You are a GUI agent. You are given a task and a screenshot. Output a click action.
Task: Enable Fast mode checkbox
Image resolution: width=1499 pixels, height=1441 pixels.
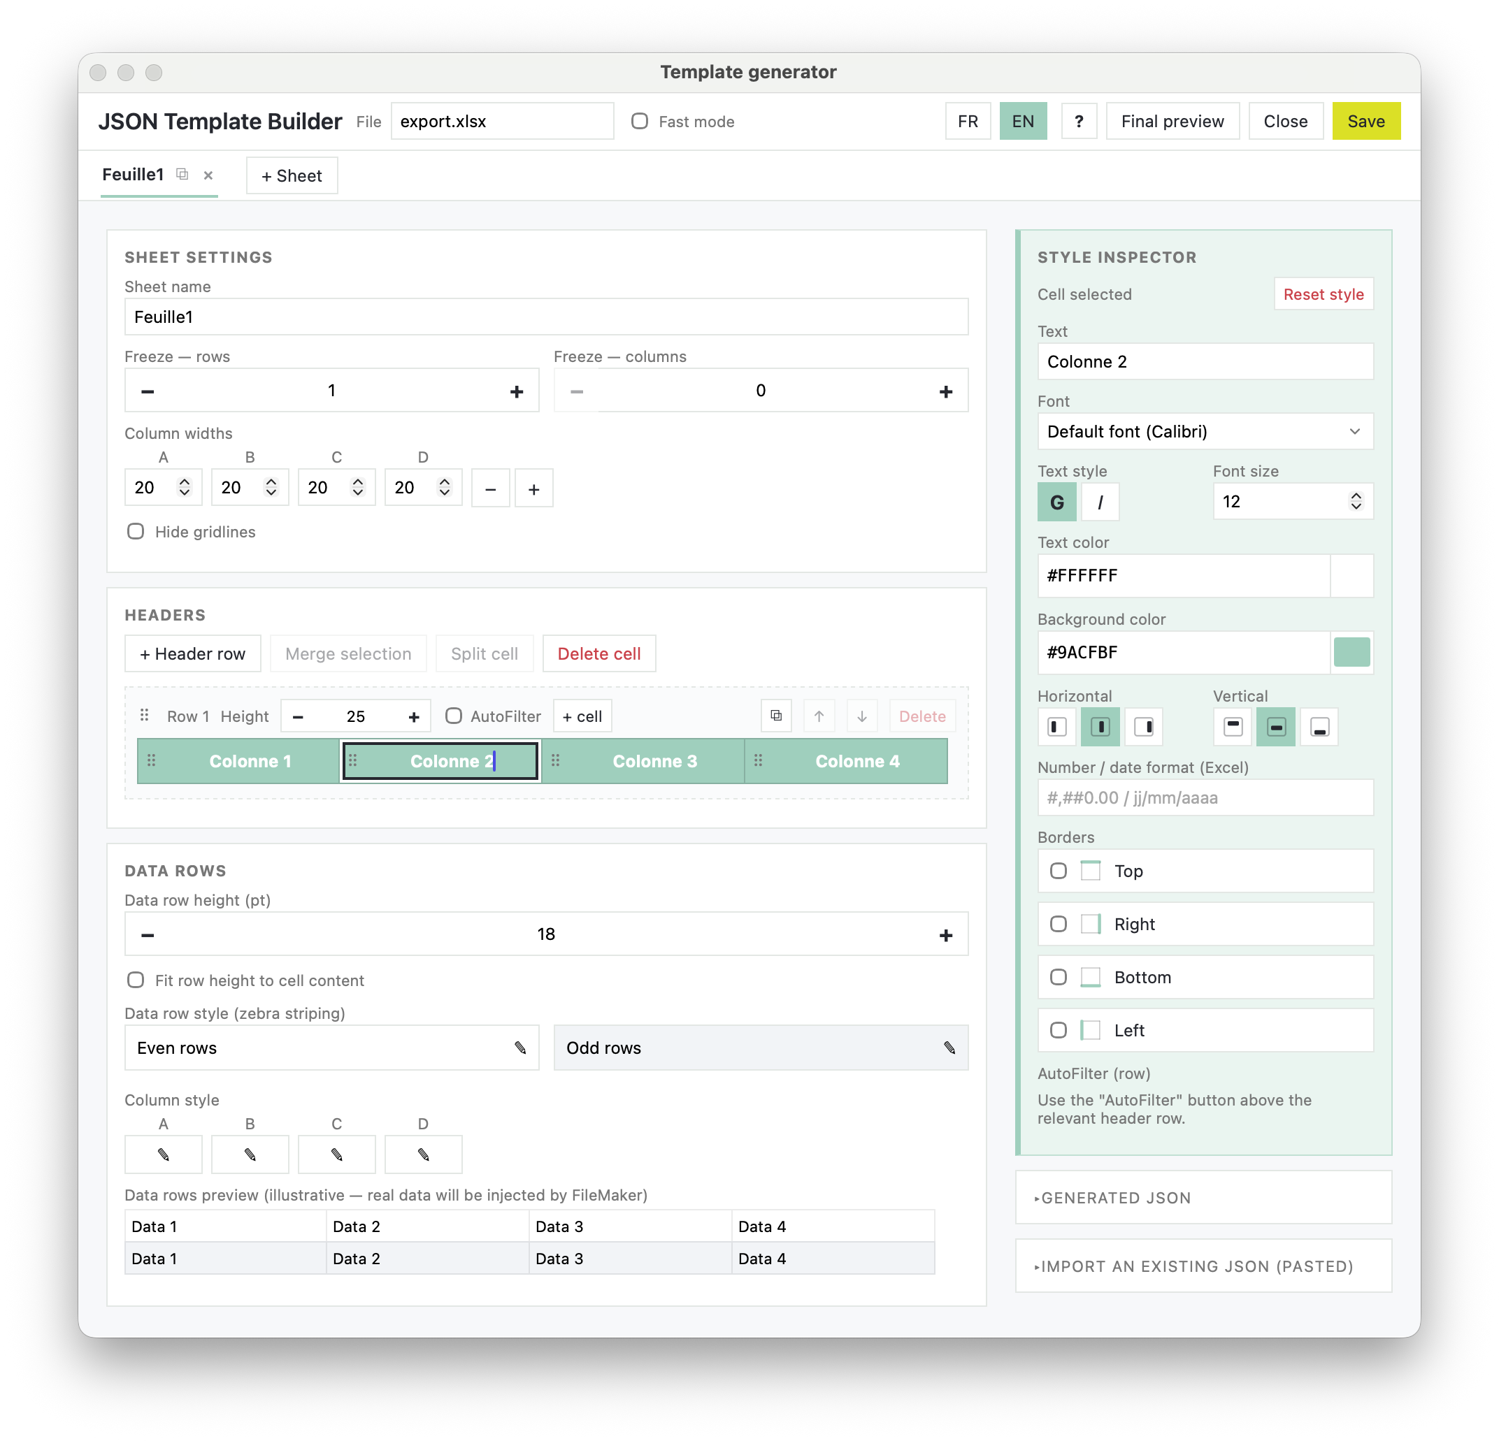(x=639, y=121)
